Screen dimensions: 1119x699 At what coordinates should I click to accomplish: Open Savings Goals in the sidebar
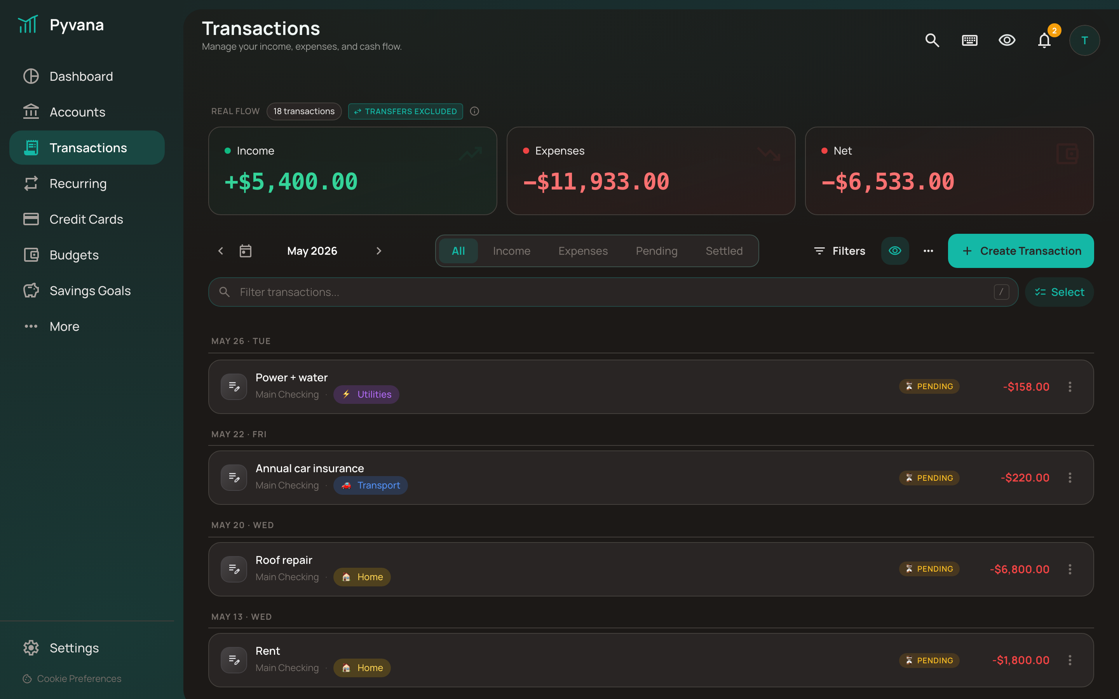pos(87,291)
